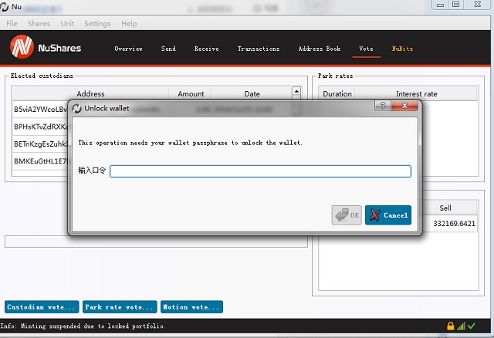Screen dimensions: 494x338
Task: Select custodian row starting BMKEuGtHL1E7
Action: click(x=40, y=161)
